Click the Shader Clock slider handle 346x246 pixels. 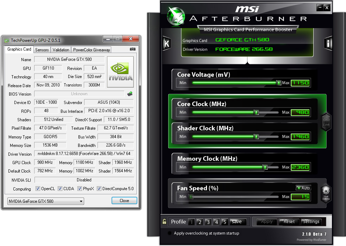coord(256,137)
